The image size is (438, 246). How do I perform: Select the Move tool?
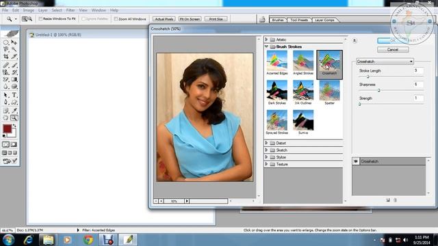pyautogui.click(x=14, y=42)
